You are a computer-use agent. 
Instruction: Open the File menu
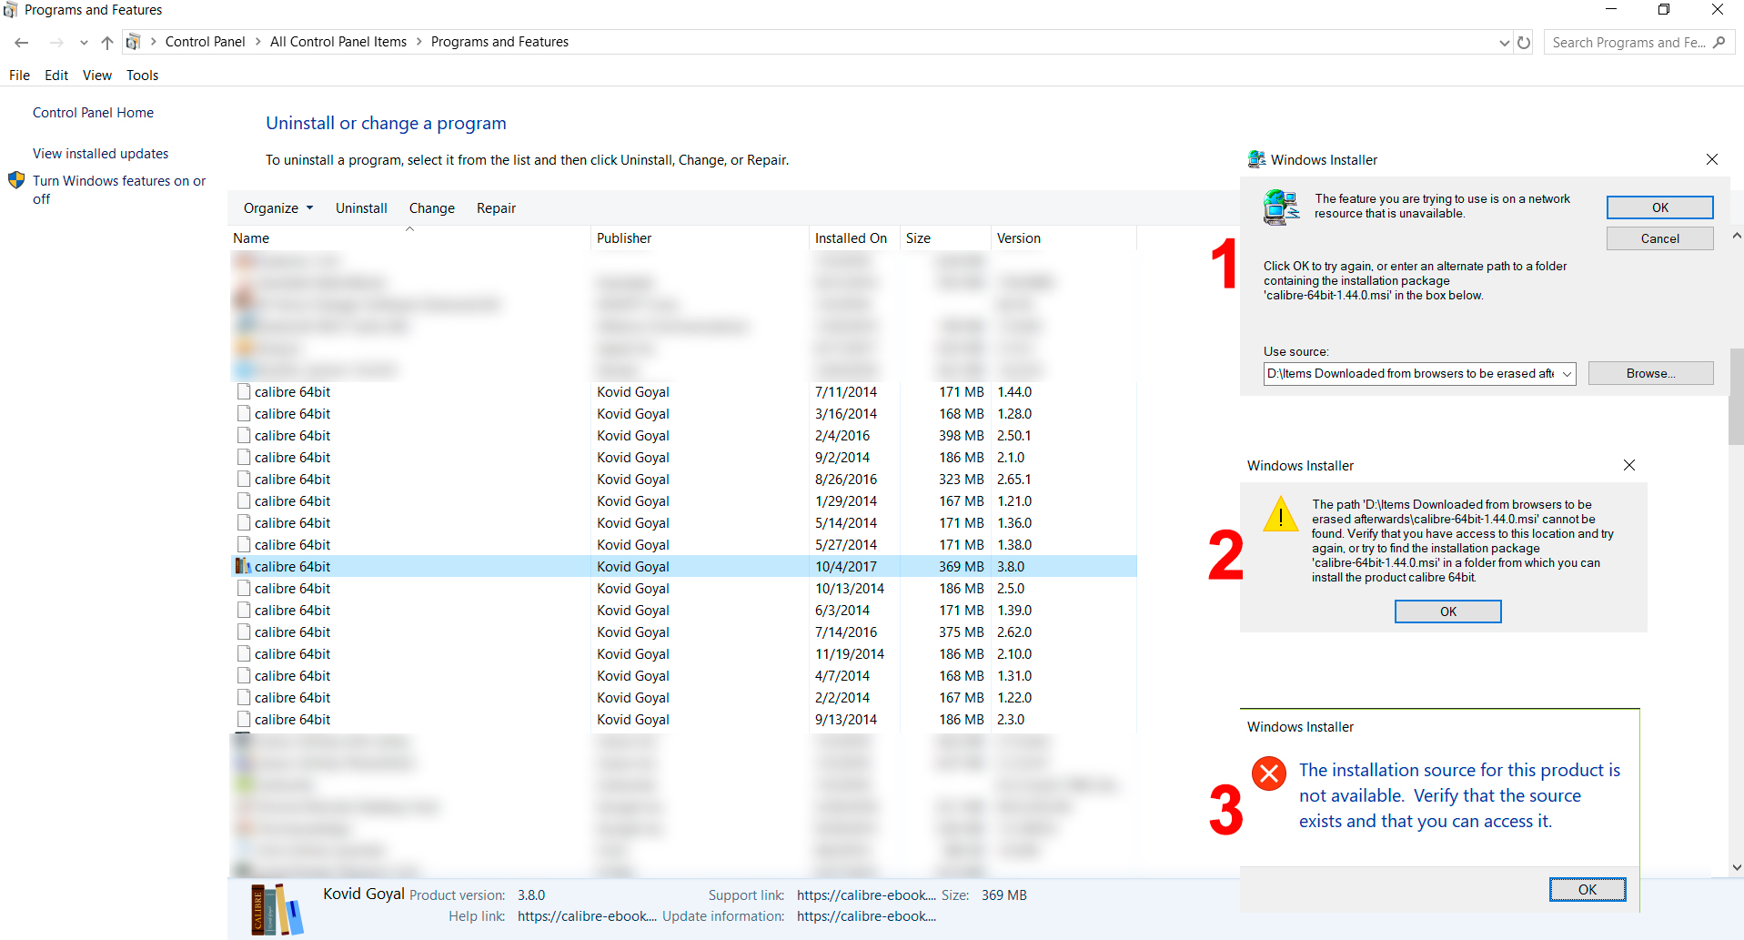coord(19,76)
